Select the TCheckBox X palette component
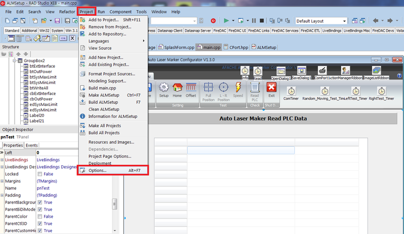This screenshot has width=404, height=234. pyautogui.click(x=73, y=38)
